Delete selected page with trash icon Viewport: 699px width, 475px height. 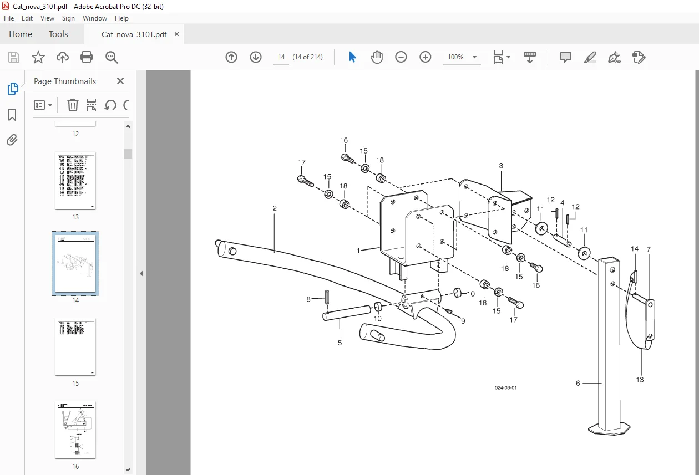point(73,105)
